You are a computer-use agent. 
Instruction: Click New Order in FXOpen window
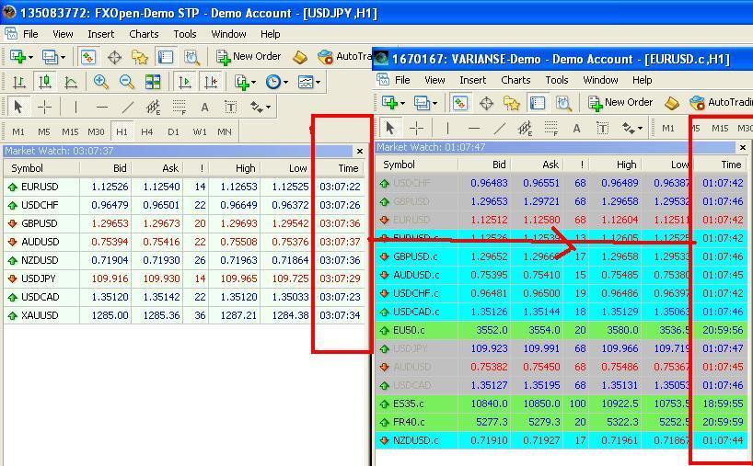coord(249,57)
